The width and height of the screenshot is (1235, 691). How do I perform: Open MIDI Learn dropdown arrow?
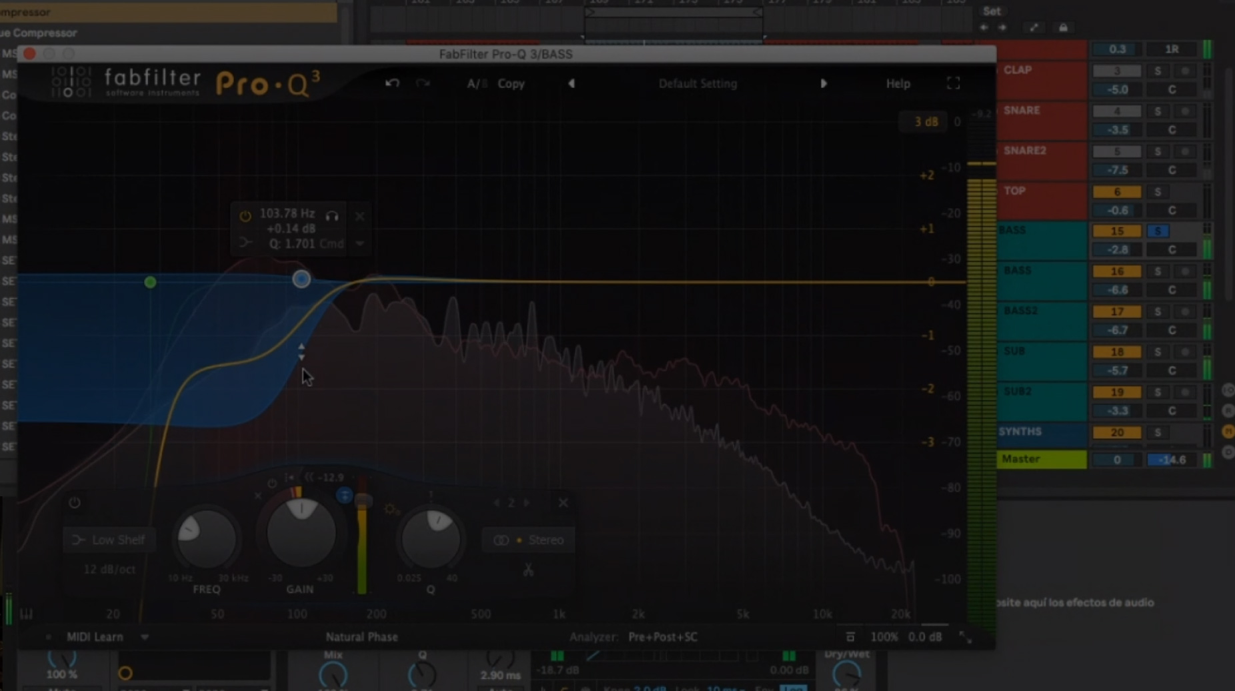(x=145, y=637)
